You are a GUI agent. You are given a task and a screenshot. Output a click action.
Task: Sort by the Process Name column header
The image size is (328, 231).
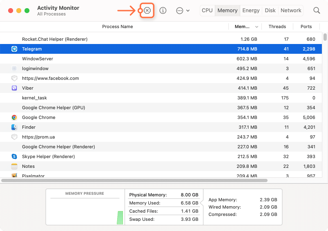click(x=117, y=26)
